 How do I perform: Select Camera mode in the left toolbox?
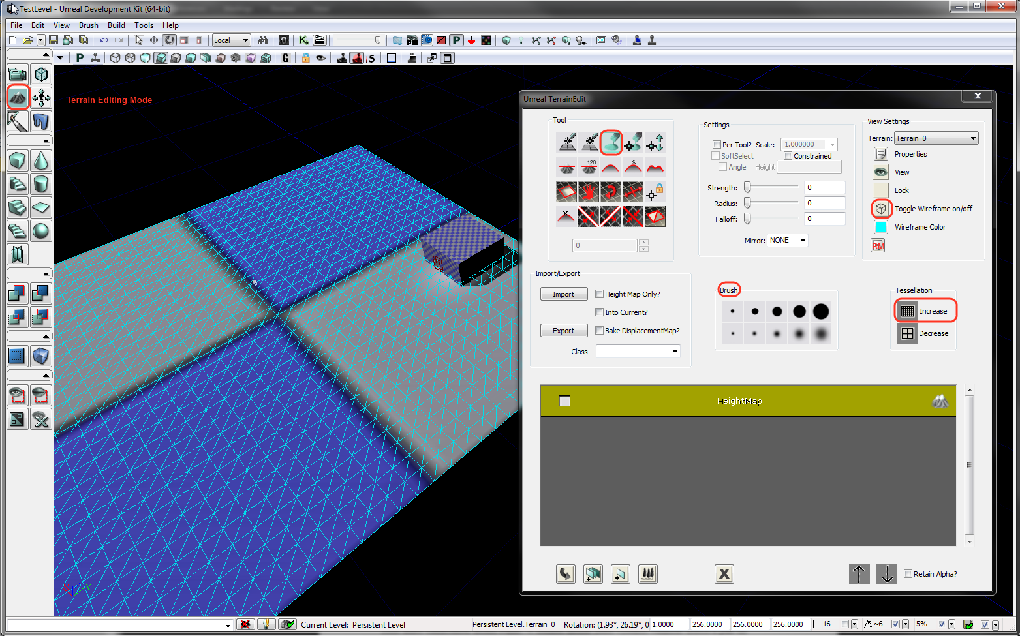click(x=18, y=74)
